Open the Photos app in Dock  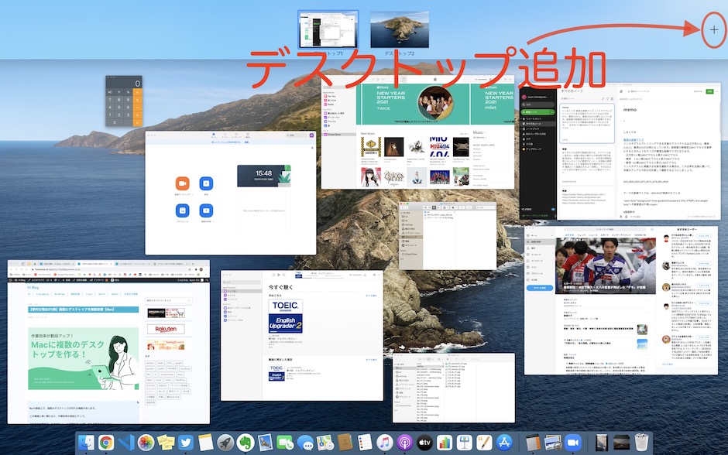click(x=146, y=443)
